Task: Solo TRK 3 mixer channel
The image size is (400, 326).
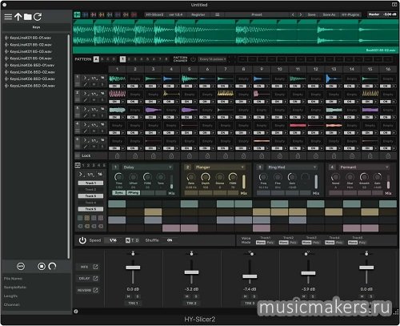Action: point(254,296)
